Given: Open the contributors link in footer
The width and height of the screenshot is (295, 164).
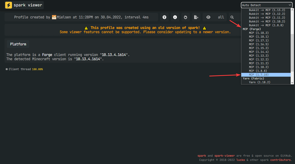Looking at the screenshot, I should 281,160.
